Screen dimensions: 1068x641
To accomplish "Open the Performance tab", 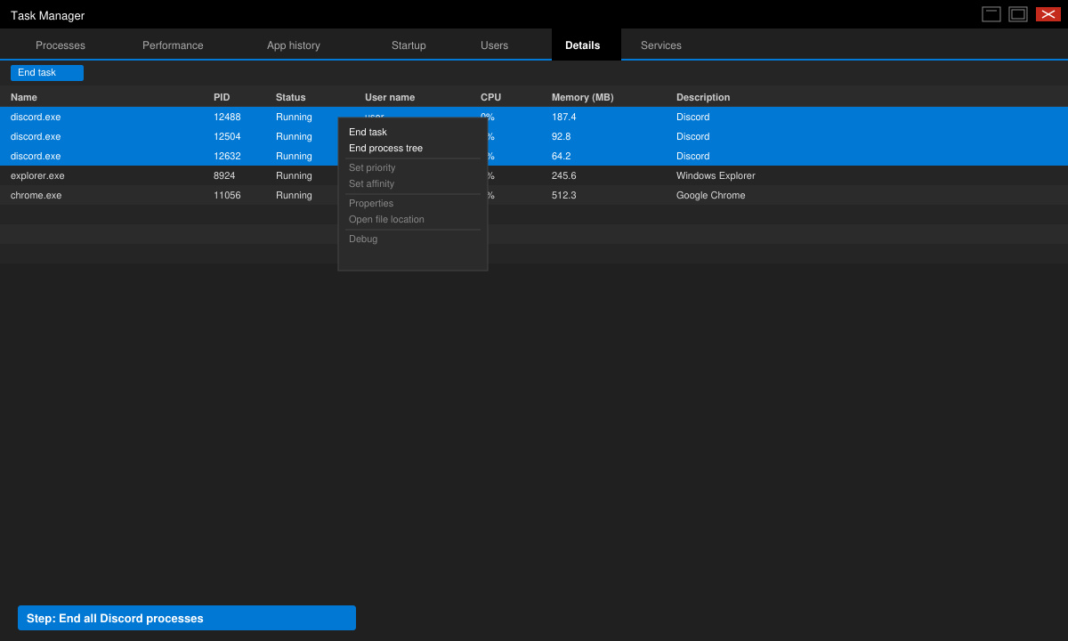I will click(x=173, y=45).
